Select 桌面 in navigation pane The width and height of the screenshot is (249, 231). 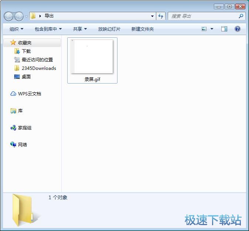pyautogui.click(x=26, y=77)
